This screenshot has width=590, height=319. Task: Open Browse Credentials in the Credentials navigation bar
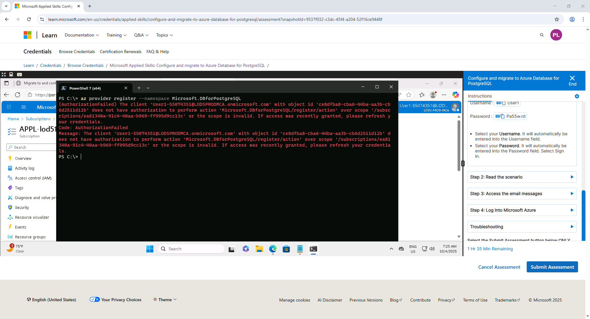coord(77,52)
